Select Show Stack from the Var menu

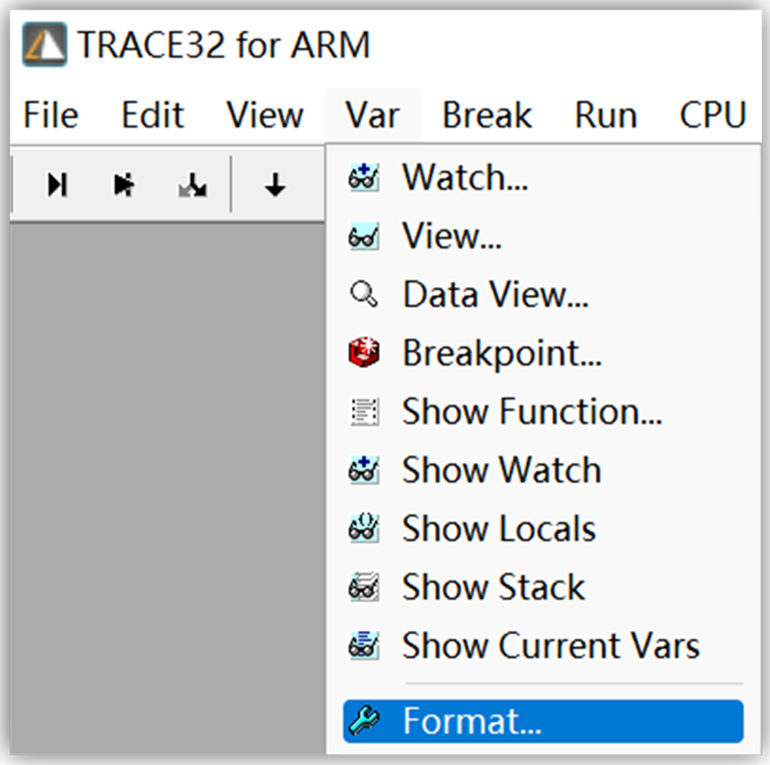[x=493, y=586]
